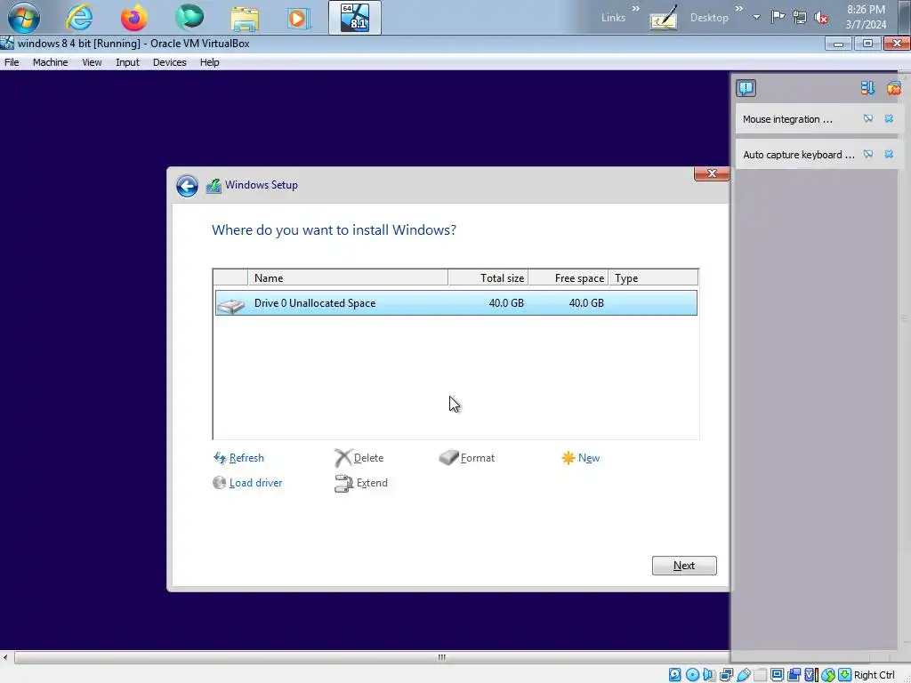This screenshot has width=911, height=683.
Task: Click the USB devices status icon
Action: coord(744,675)
